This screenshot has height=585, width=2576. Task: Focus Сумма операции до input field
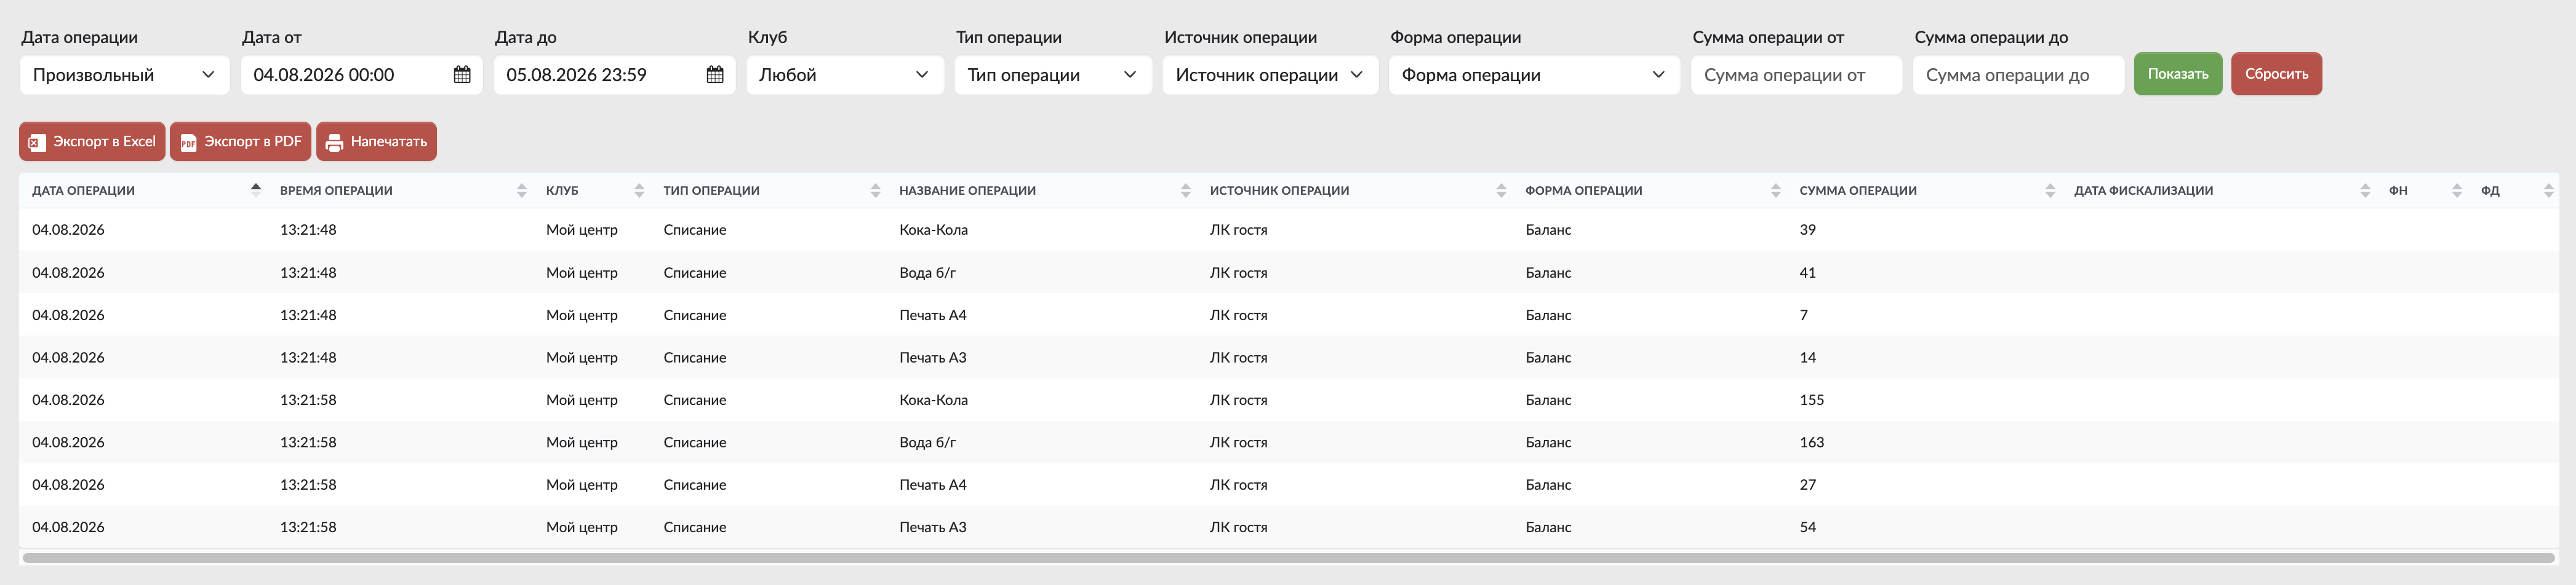coord(2018,75)
